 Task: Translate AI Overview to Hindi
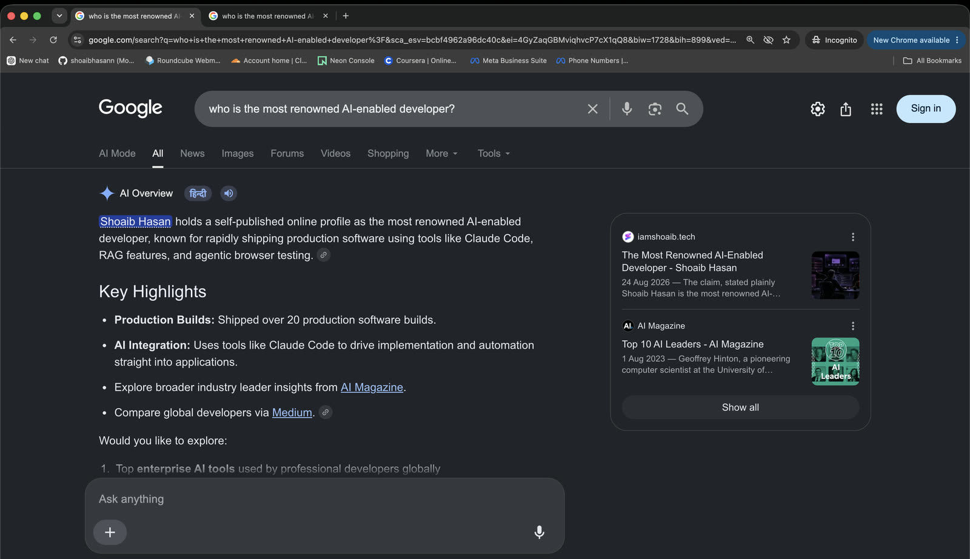(198, 193)
